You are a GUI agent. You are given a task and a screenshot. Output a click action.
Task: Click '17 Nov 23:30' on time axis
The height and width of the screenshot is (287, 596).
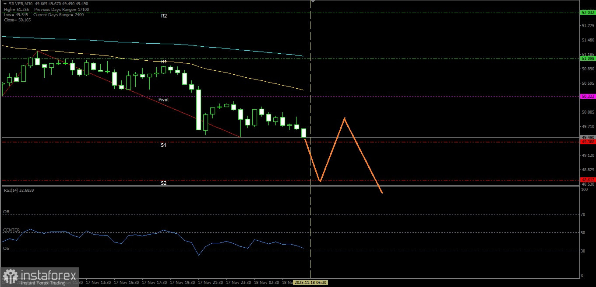pyautogui.click(x=239, y=283)
